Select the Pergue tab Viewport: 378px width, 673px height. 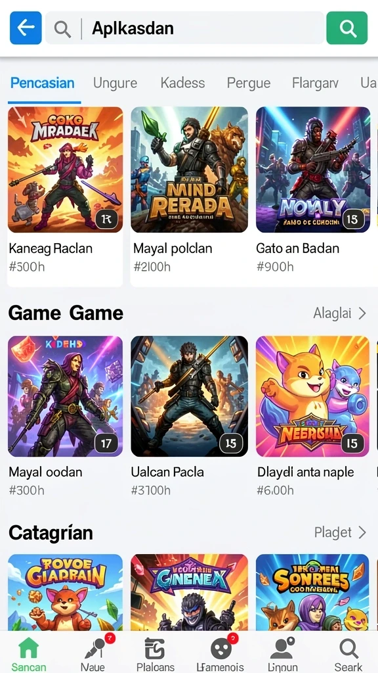(249, 83)
